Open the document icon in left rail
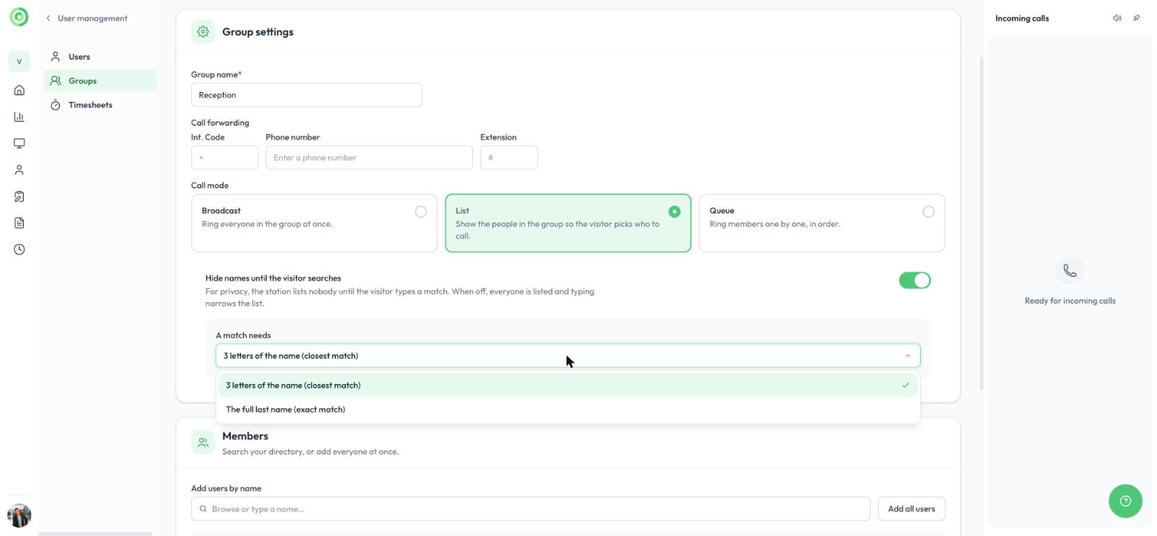The width and height of the screenshot is (1157, 536). 19,223
